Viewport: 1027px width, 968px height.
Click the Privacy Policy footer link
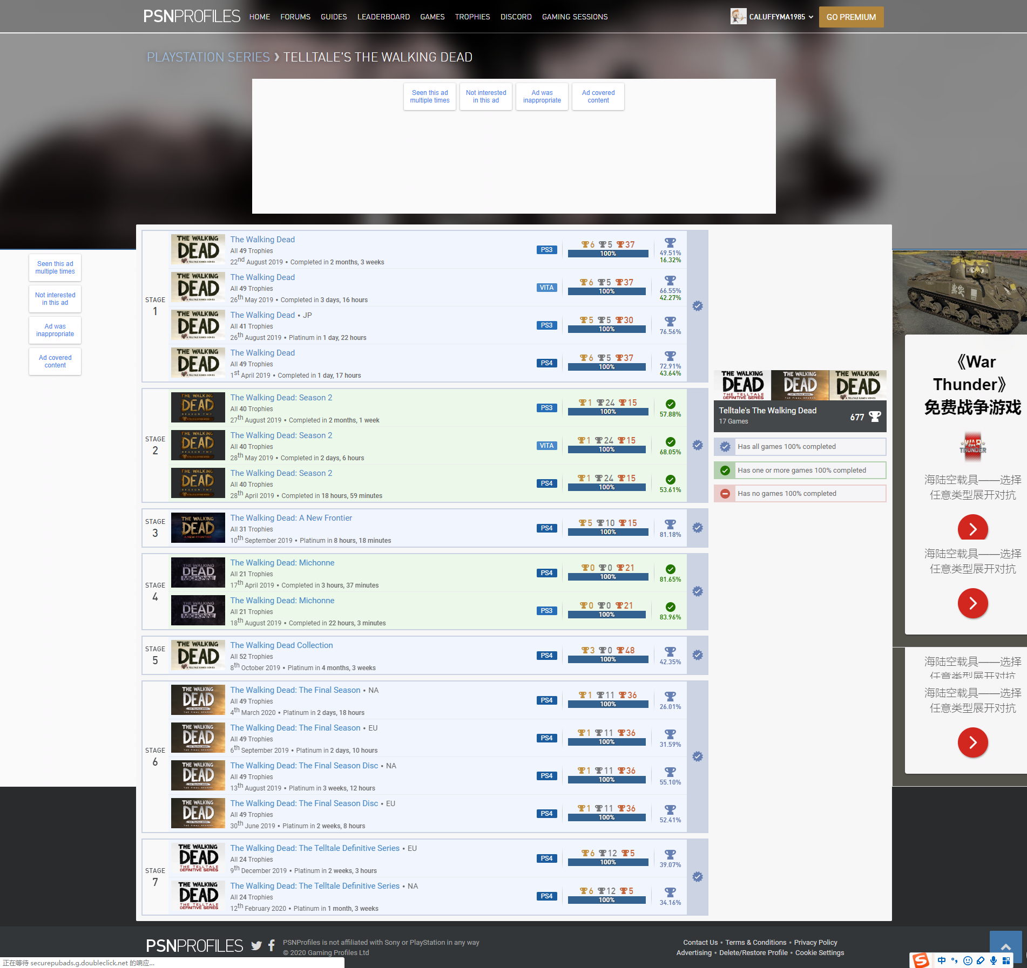815,943
